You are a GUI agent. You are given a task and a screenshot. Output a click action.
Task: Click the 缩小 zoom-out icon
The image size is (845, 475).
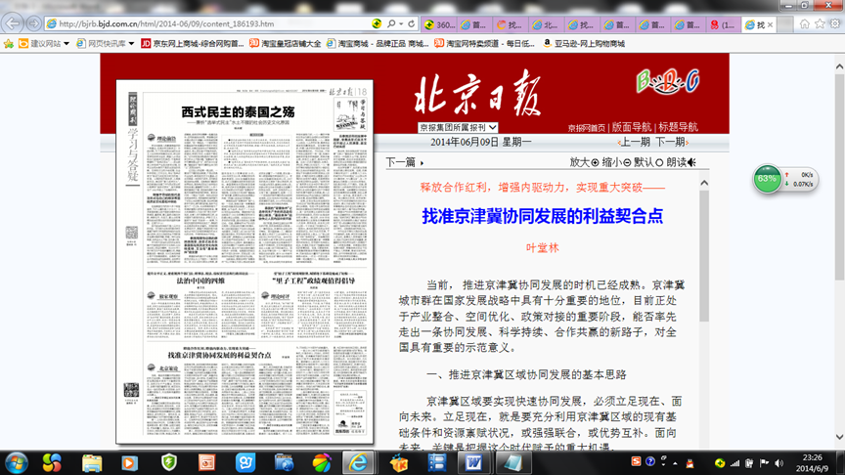(628, 162)
